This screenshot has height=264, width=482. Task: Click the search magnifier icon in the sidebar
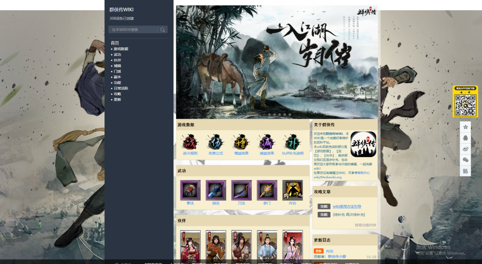tap(163, 30)
